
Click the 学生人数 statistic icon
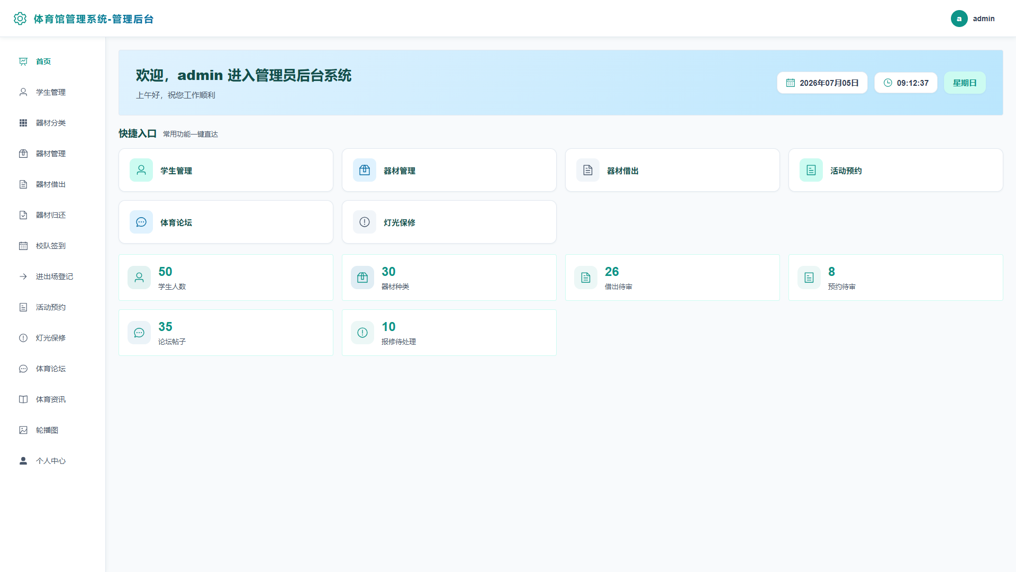pos(139,278)
